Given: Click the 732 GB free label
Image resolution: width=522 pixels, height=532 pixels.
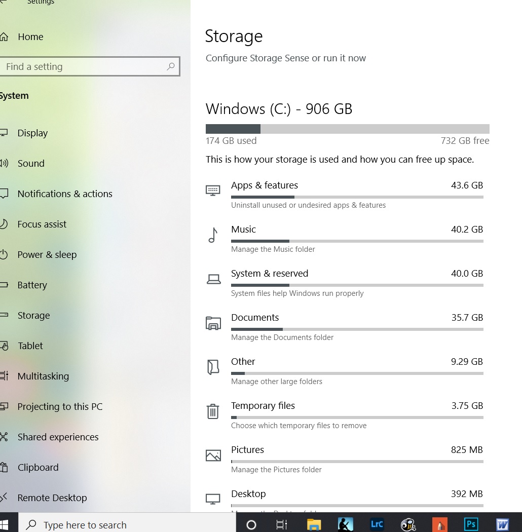Looking at the screenshot, I should coord(465,141).
